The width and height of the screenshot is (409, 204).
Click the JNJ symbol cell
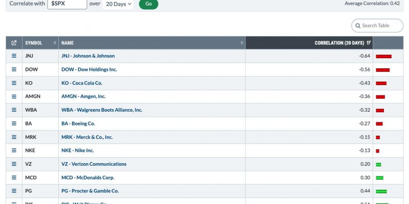40,56
